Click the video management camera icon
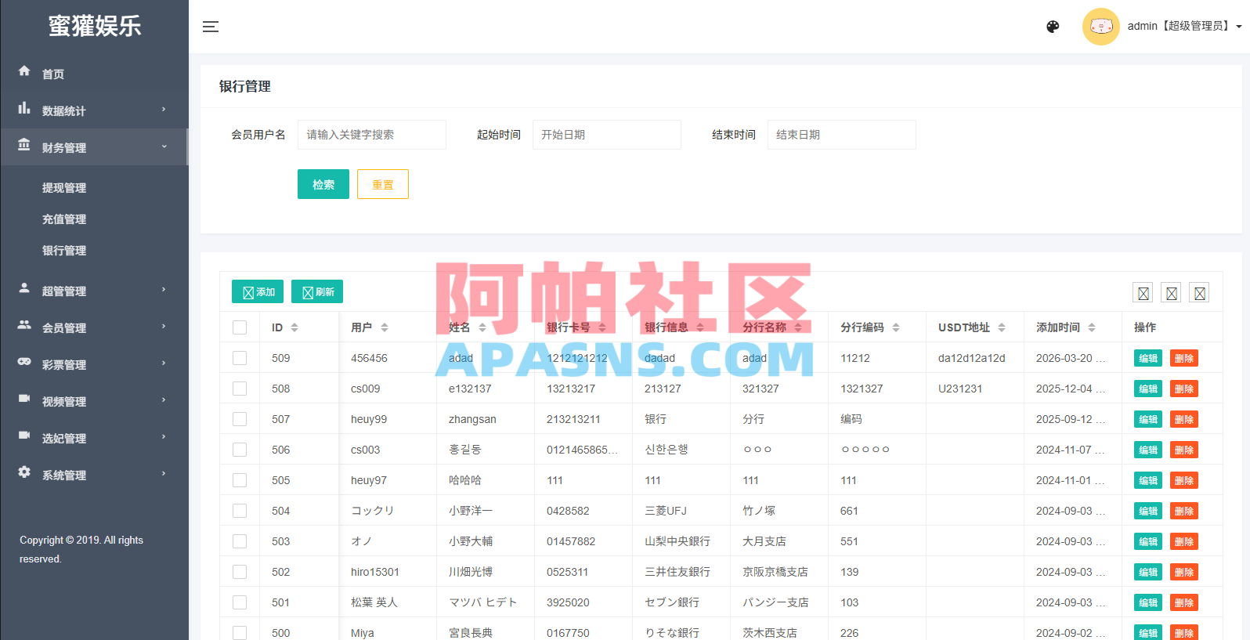Screen dimensions: 1250x640 (x=24, y=399)
